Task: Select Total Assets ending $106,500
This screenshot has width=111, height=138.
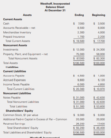Action: (79, 63)
